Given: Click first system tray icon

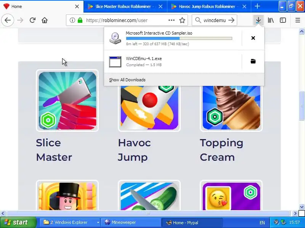Looking at the screenshot, I should click(276, 222).
